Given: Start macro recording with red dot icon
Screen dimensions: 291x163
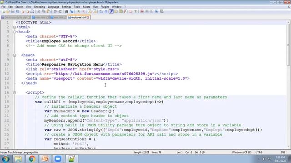Looking at the screenshot, I should click(142, 11).
